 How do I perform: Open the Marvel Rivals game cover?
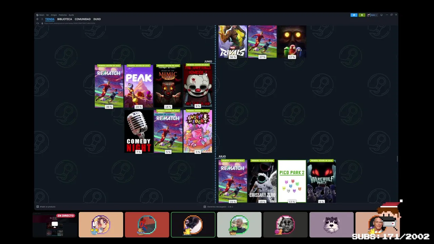point(233,41)
